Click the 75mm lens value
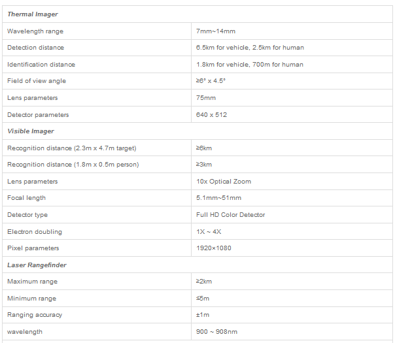The width and height of the screenshot is (395, 343). pos(206,98)
